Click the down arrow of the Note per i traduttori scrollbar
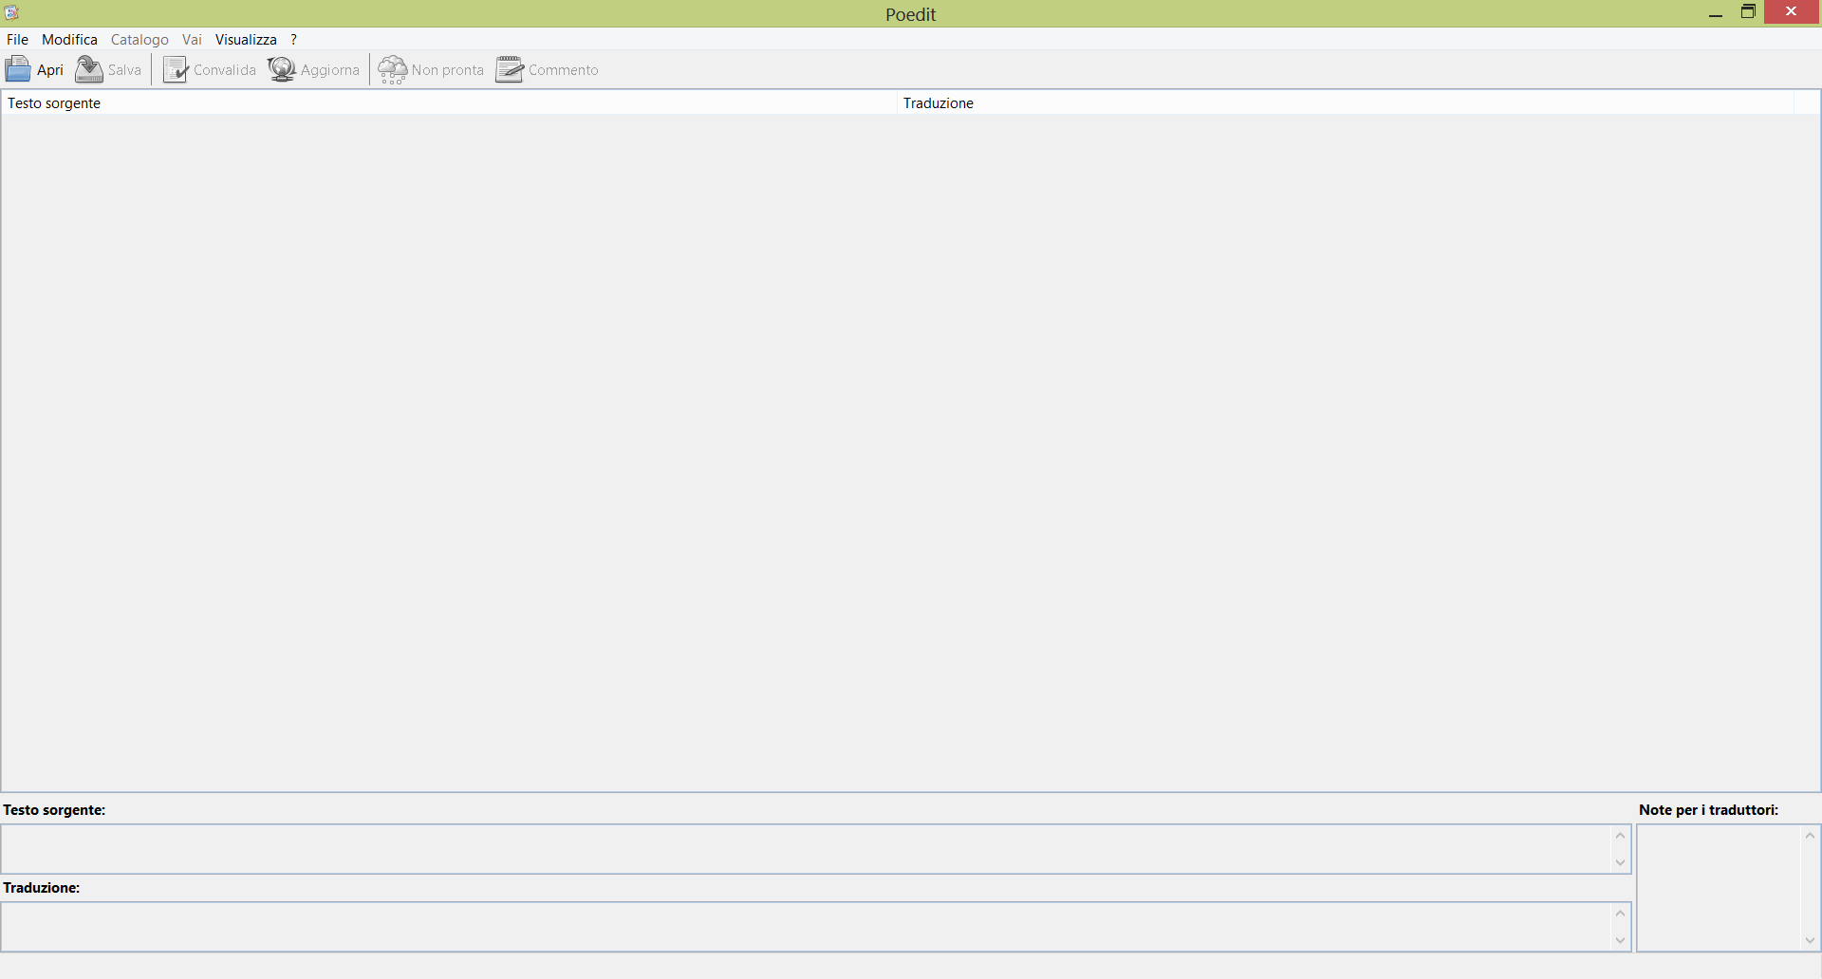Image resolution: width=1822 pixels, height=979 pixels. 1810,941
